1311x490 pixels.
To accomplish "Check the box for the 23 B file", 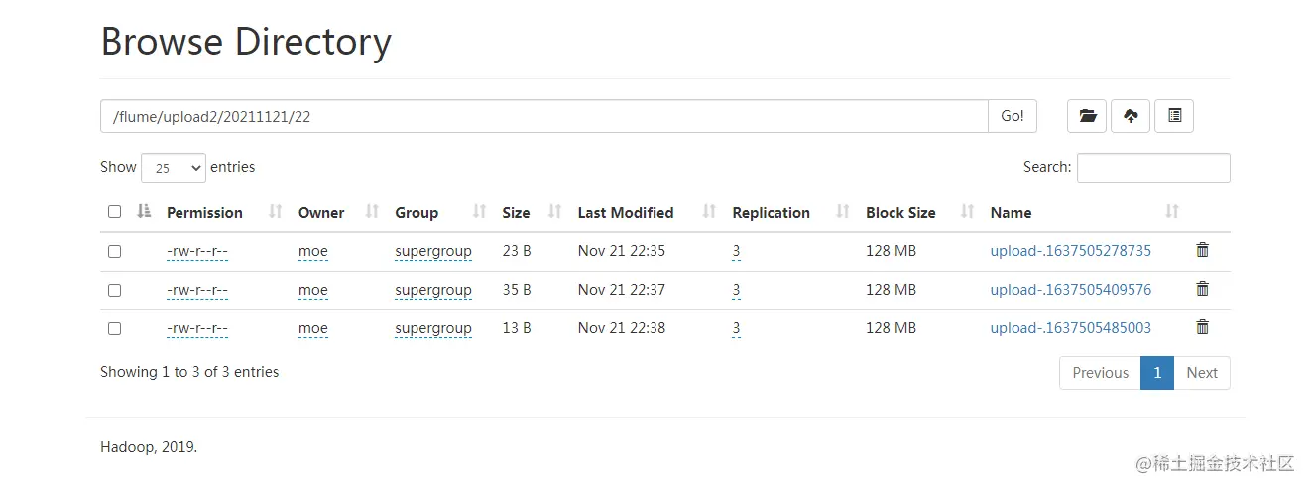I will (114, 252).
